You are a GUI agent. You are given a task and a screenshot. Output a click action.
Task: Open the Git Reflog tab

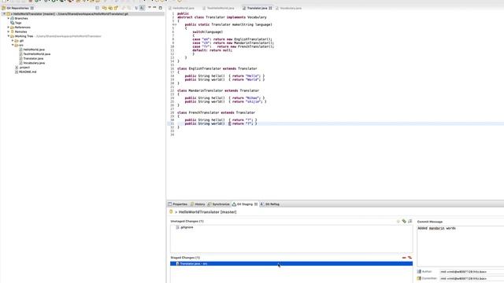269,204
